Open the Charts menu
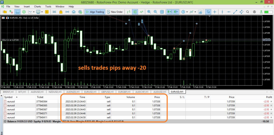The width and height of the screenshot is (274, 135). pyautogui.click(x=37, y=6)
